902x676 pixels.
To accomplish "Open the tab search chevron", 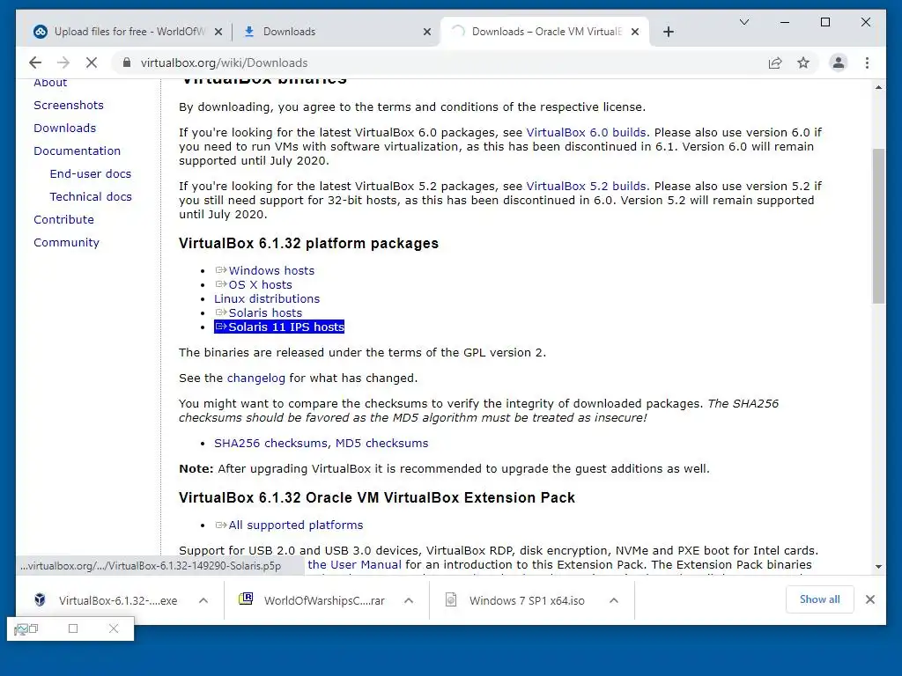I will 743,22.
